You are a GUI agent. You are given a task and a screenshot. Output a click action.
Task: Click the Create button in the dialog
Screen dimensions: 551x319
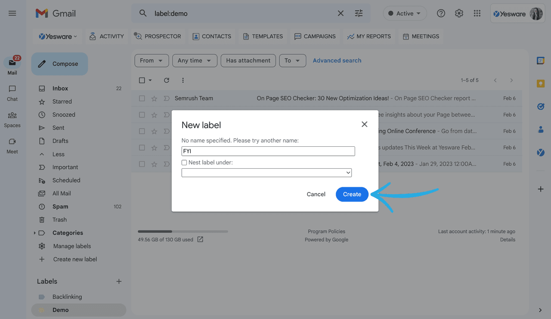(x=352, y=194)
